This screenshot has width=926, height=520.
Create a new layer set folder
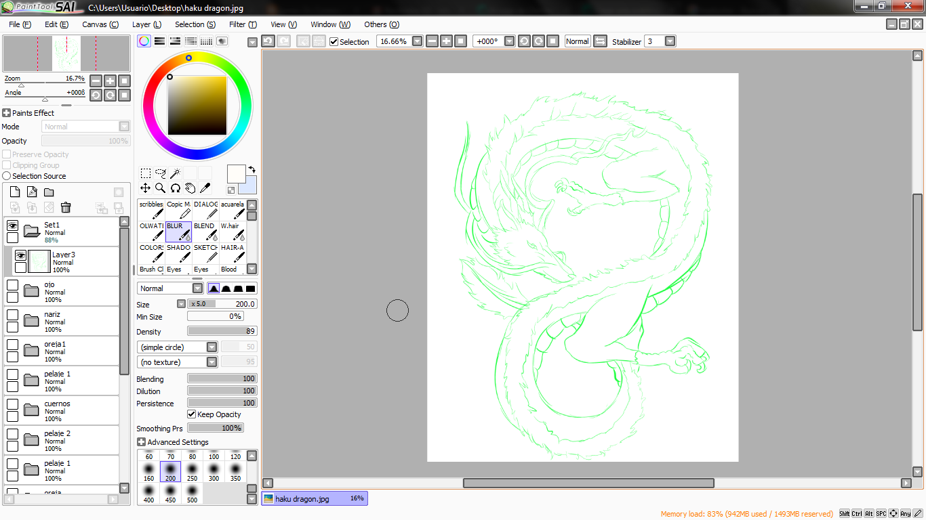point(49,192)
